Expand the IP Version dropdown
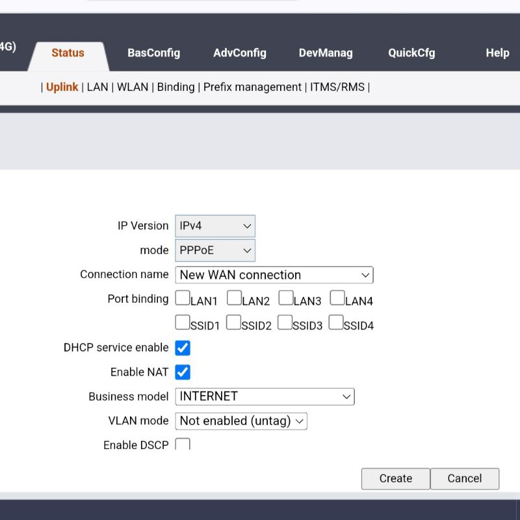This screenshot has height=520, width=520. click(x=214, y=226)
